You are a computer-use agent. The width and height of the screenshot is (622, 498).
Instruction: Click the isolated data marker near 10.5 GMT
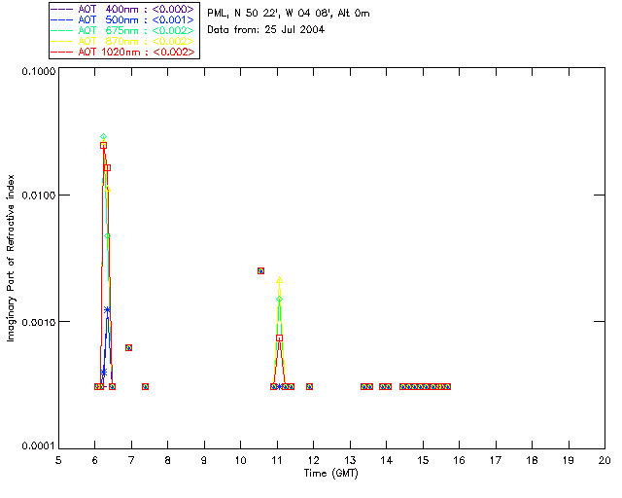(260, 270)
